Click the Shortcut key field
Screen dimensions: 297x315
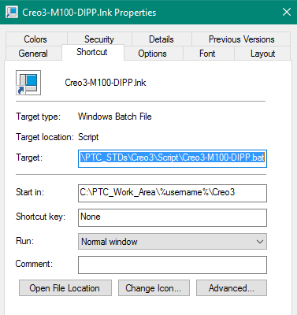pos(173,217)
